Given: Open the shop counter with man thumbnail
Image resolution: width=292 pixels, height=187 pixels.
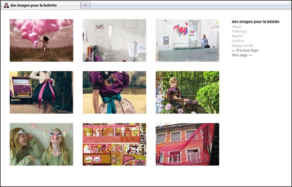Looking at the screenshot, I should [187, 40].
